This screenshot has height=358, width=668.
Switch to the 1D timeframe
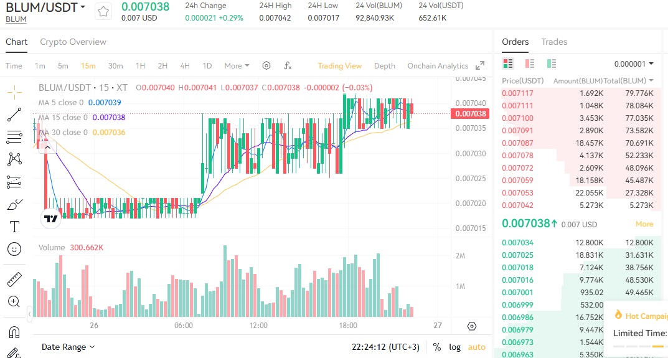207,65
